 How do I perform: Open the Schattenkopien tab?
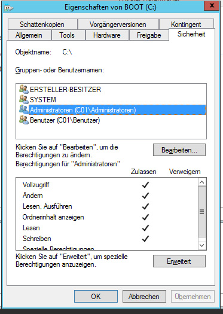(42, 25)
